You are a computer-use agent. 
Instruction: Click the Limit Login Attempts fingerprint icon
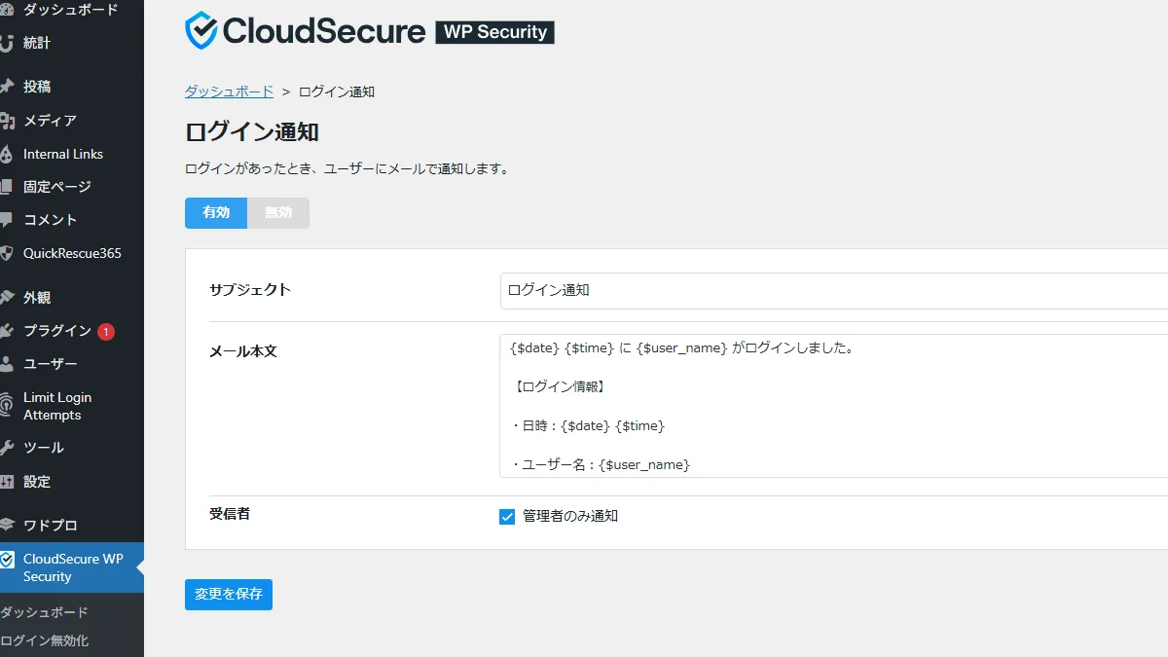click(6, 406)
